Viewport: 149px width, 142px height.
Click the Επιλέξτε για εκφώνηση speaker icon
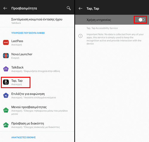[6, 95]
